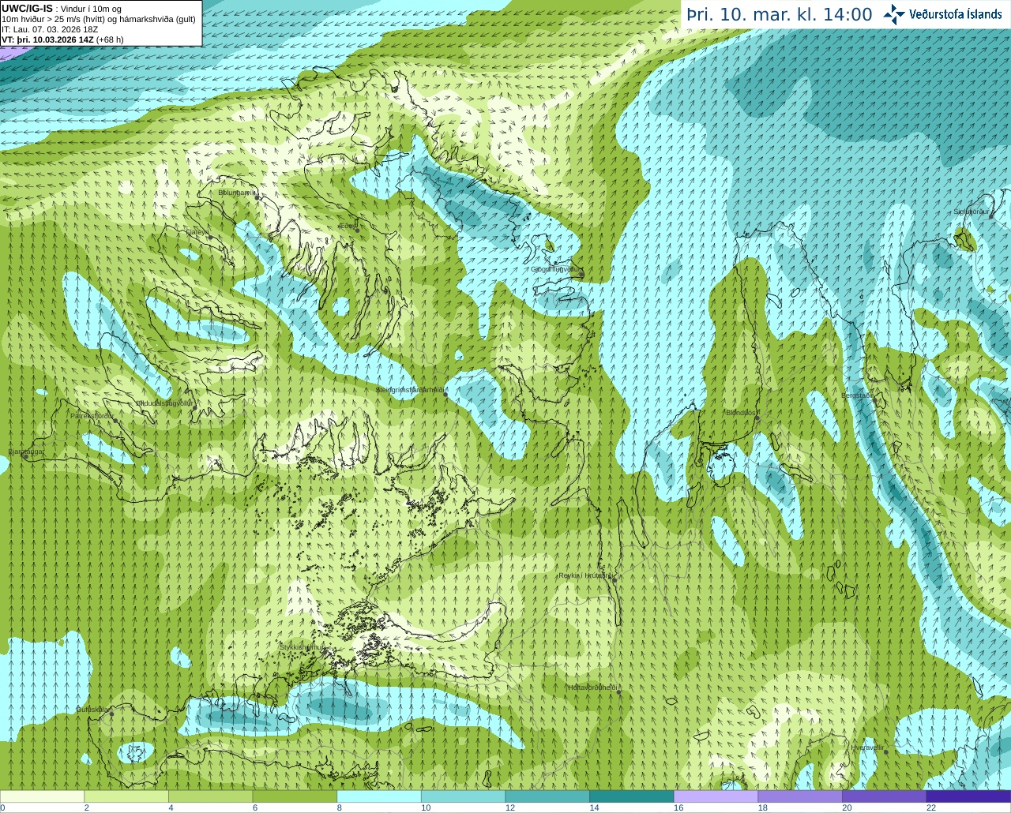Click the 'VT: þri. 10.03.2026 14Z (+68 h)' line
This screenshot has width=1011, height=813.
point(63,39)
